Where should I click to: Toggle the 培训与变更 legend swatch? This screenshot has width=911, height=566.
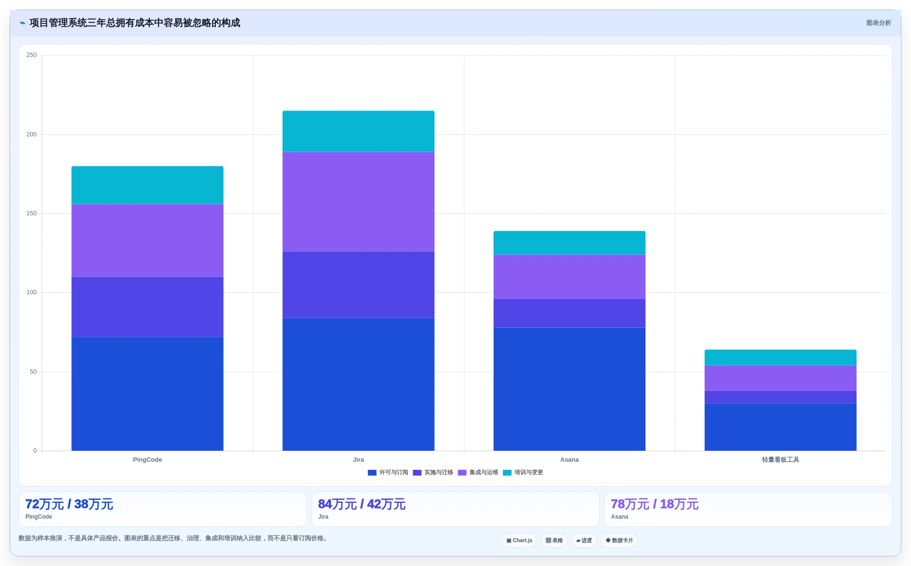tap(507, 473)
